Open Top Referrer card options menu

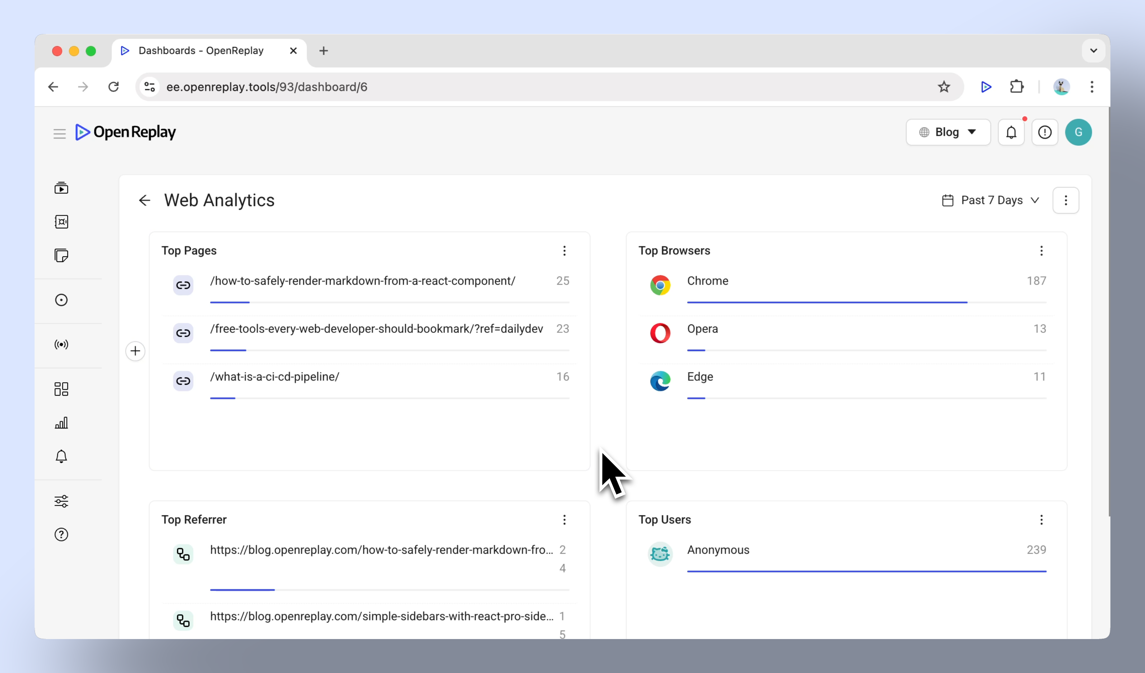564,520
